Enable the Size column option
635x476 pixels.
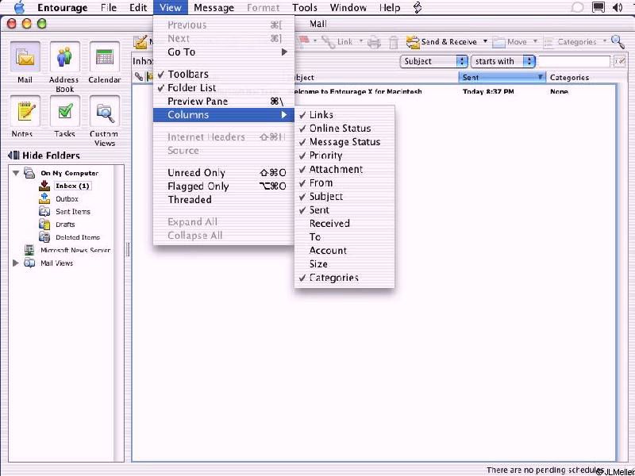(344, 264)
